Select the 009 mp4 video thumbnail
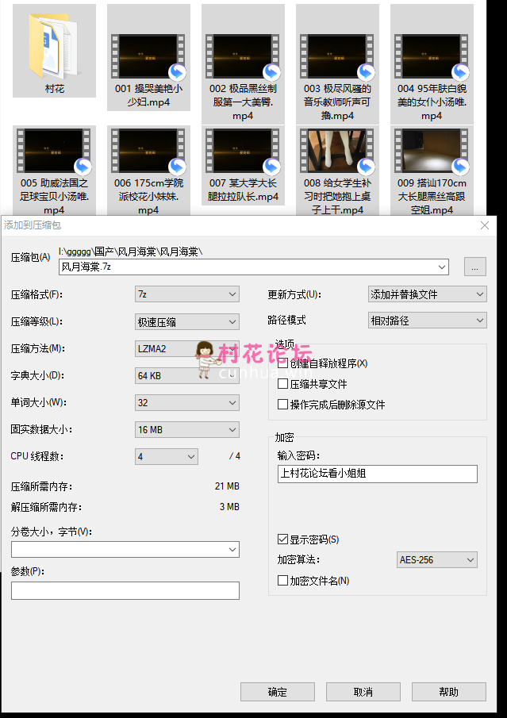The height and width of the screenshot is (718, 507). [x=432, y=151]
